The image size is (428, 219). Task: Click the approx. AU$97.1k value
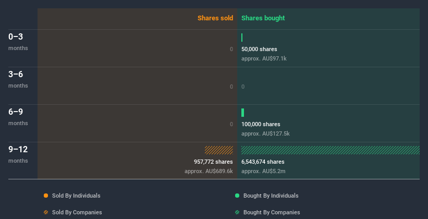(264, 58)
